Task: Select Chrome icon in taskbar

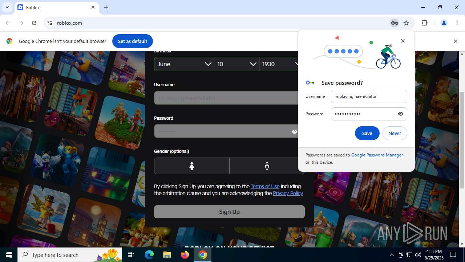Action: pyautogui.click(x=203, y=255)
